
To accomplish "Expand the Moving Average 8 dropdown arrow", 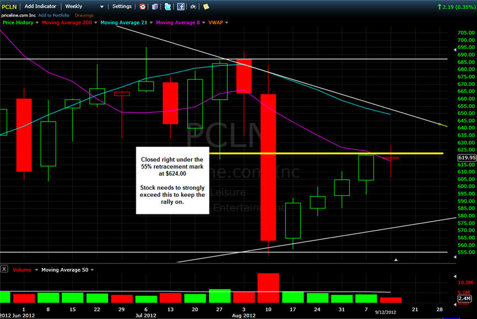I will click(203, 23).
